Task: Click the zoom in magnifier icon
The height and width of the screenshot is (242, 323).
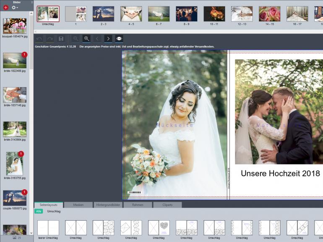Action: (86, 39)
